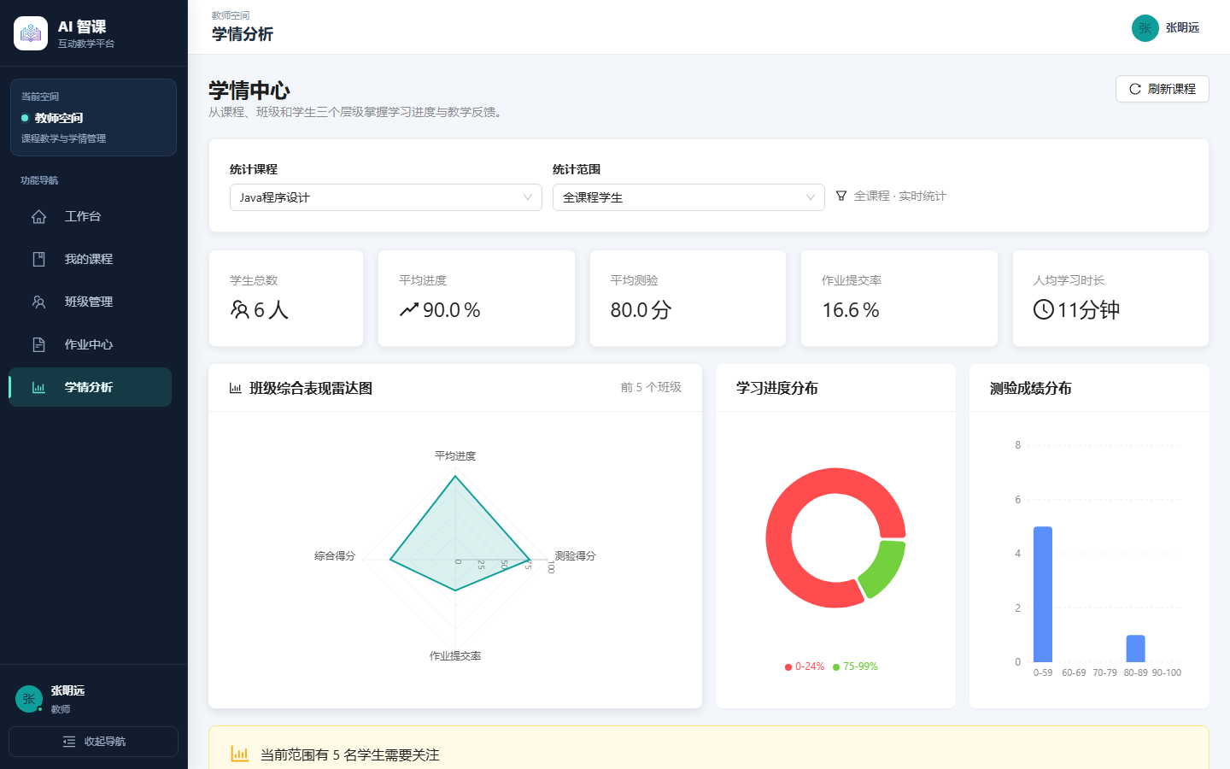Click the clock icon in 人均学习时长

1043,309
